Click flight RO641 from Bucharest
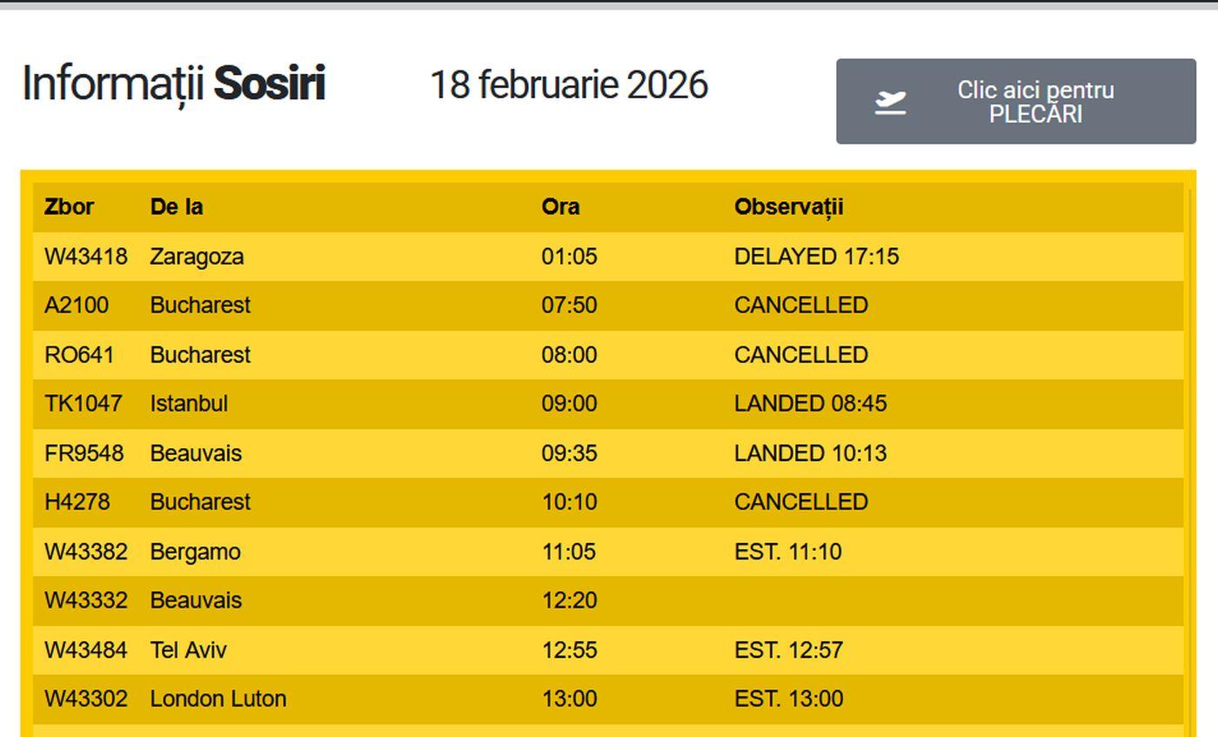Viewport: 1218px width, 737px height. coord(79,355)
